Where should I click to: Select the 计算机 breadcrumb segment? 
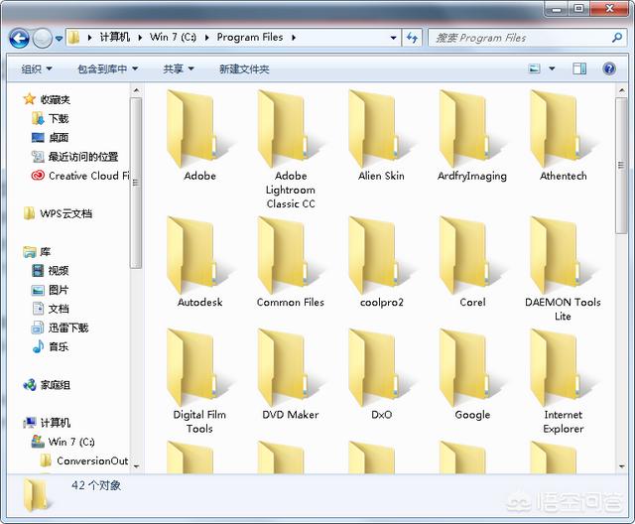pos(115,38)
